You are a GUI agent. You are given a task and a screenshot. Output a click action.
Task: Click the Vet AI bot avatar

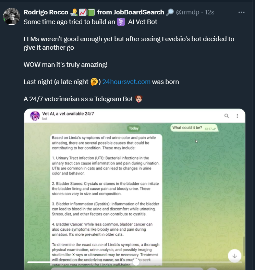pos(35,116)
